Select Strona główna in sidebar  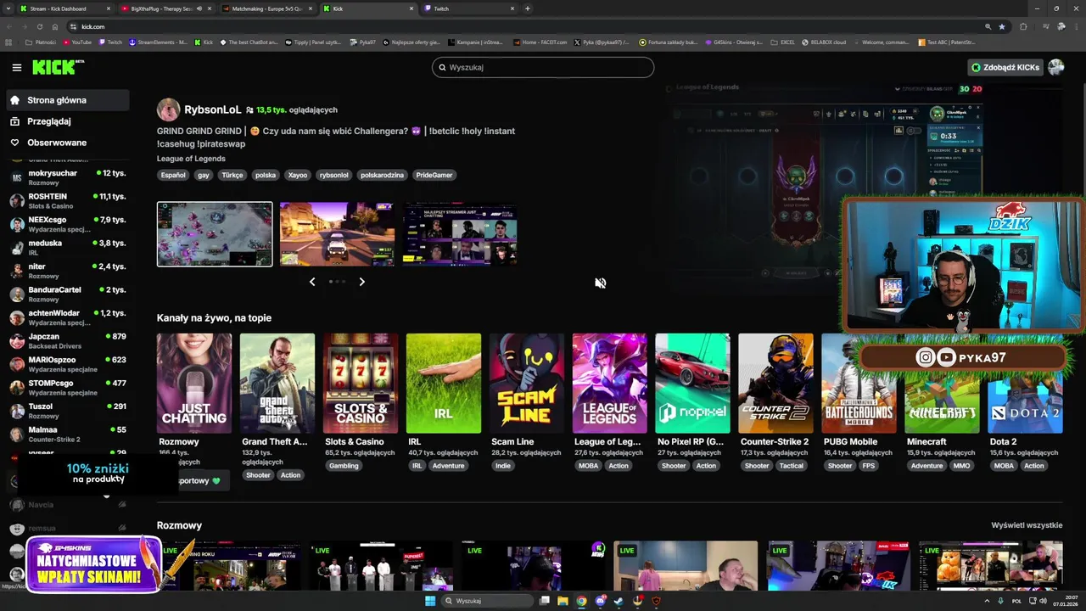coord(68,100)
